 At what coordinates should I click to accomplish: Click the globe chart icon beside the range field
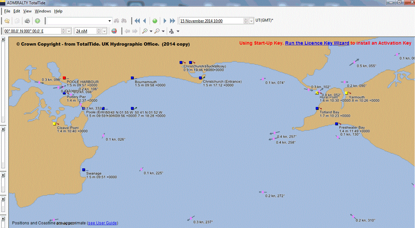point(114,31)
